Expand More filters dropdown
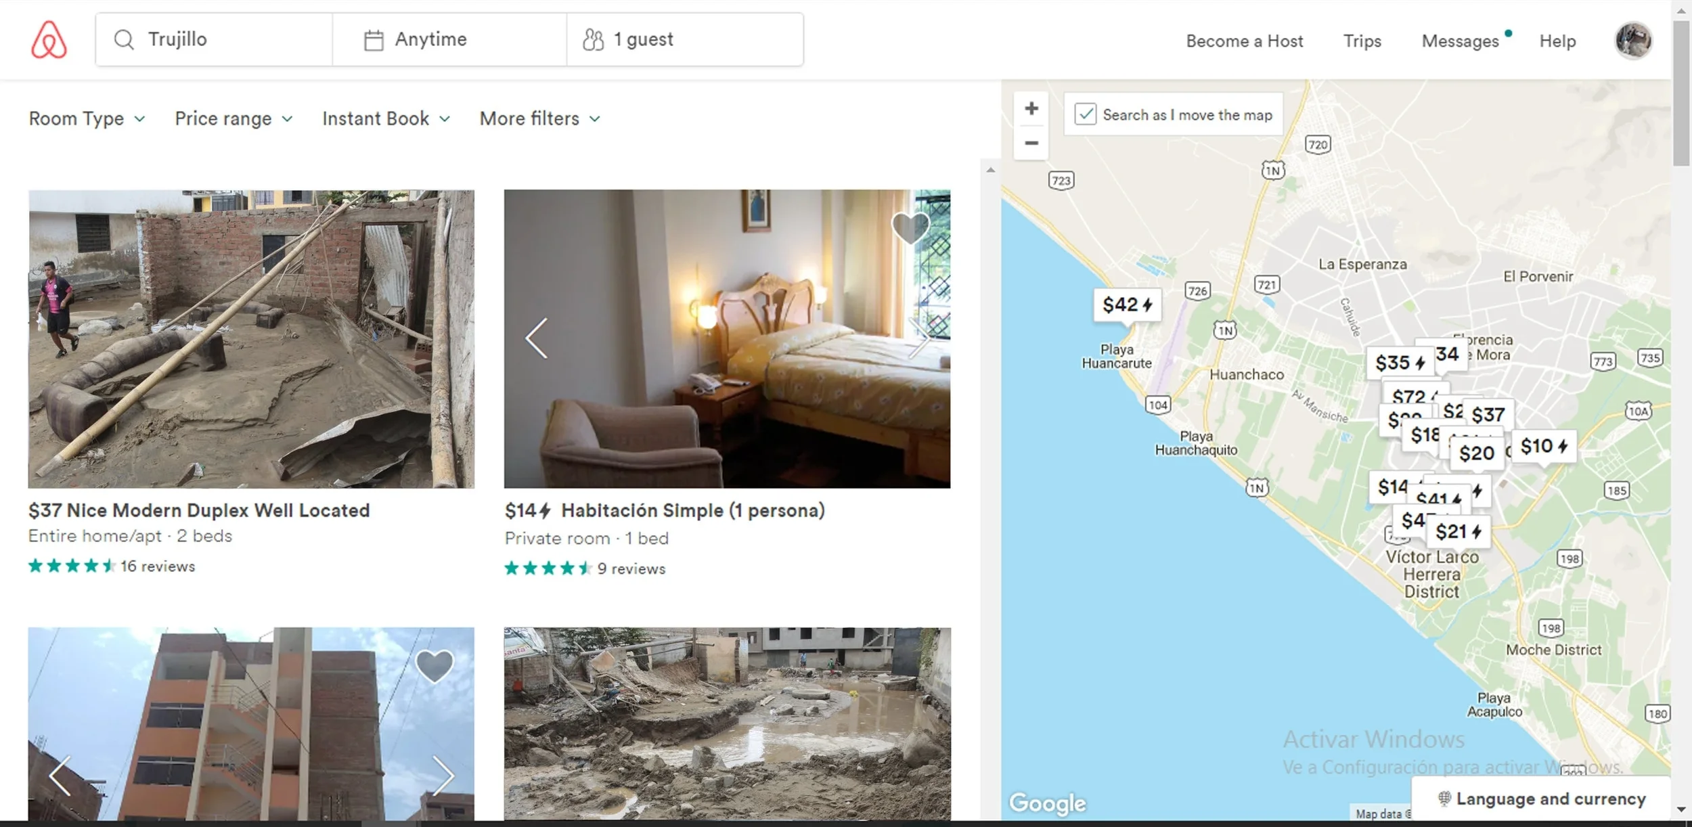1692x827 pixels. pyautogui.click(x=539, y=118)
